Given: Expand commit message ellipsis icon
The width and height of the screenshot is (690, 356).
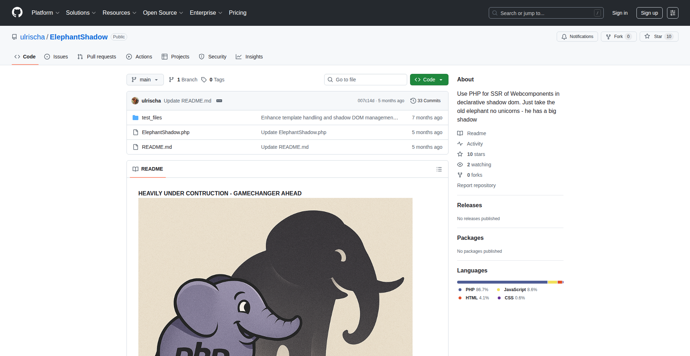Looking at the screenshot, I should pos(219,101).
